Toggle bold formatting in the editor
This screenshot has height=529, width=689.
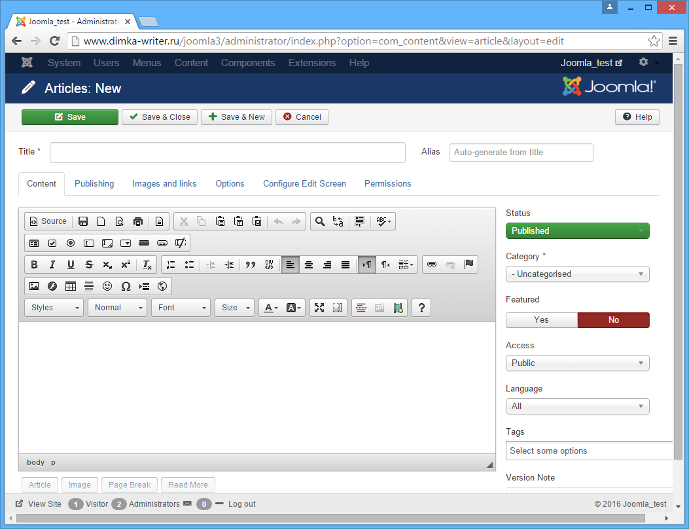pyautogui.click(x=34, y=264)
